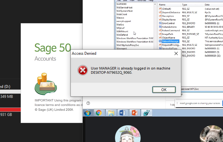Close the Access Denied dialog with X
The width and height of the screenshot is (223, 142).
tap(176, 53)
